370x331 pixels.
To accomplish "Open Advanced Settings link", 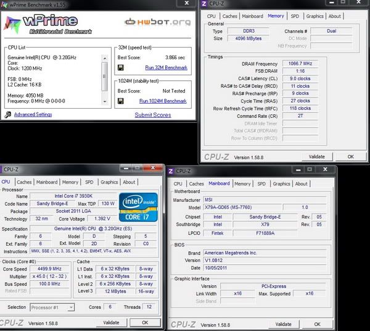I will [x=33, y=115].
